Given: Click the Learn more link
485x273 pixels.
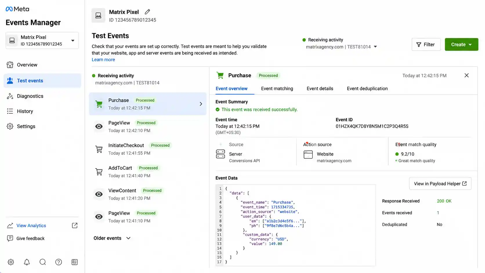Looking at the screenshot, I should tap(103, 59).
